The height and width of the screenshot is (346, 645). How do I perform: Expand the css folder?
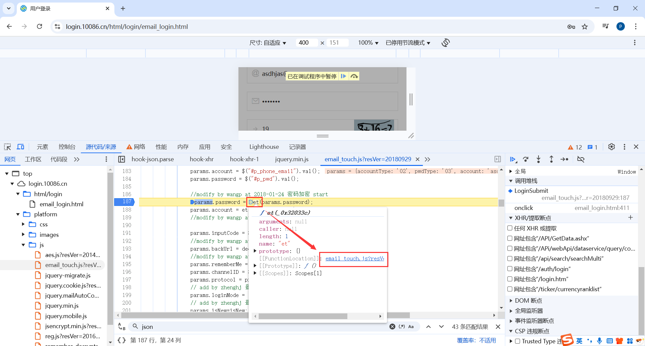pos(23,224)
